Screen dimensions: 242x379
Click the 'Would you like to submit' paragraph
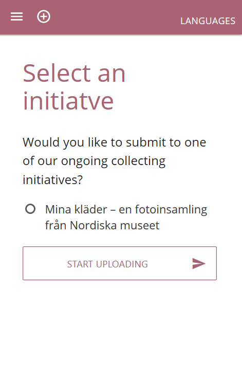point(114,161)
